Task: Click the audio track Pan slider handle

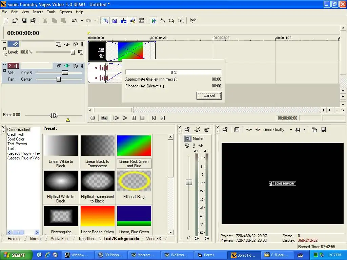Action: tap(59, 79)
